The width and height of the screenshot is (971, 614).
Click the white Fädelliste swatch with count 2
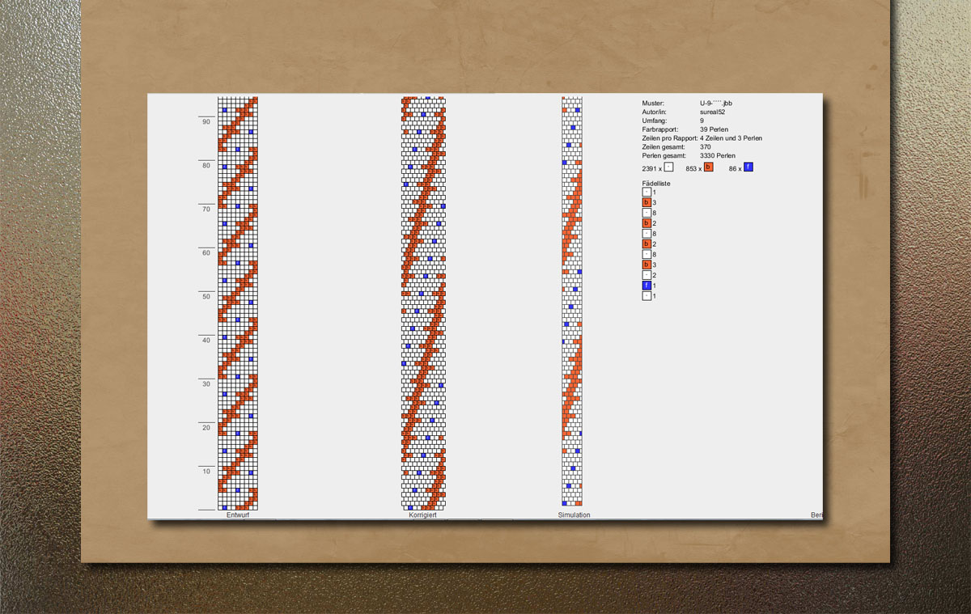647,275
